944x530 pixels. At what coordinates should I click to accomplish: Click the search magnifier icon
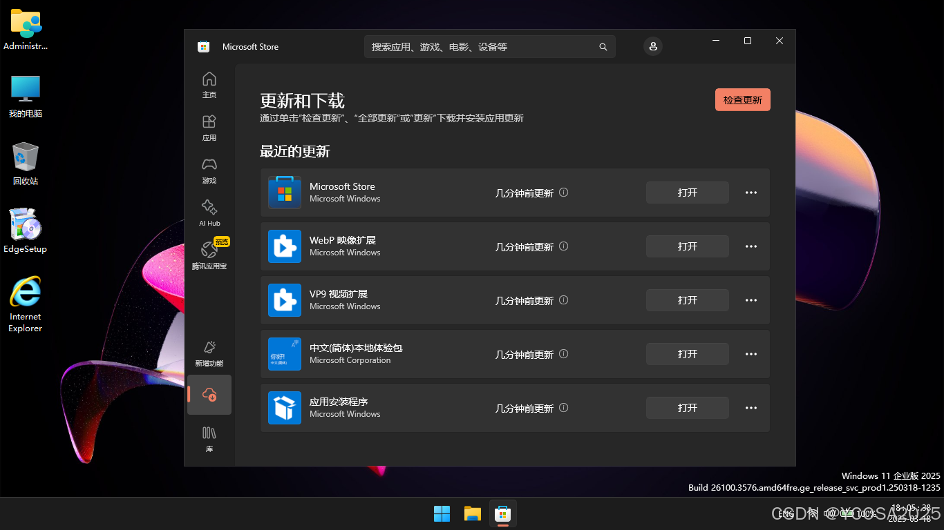603,47
